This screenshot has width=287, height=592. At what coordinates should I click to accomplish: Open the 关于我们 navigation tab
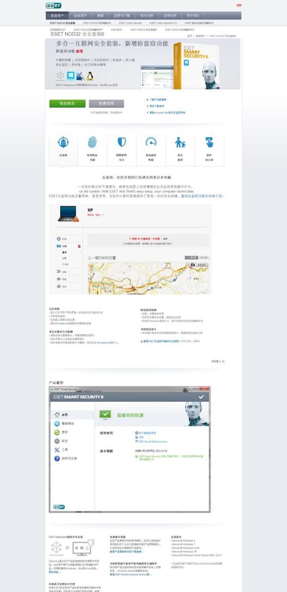click(x=193, y=15)
